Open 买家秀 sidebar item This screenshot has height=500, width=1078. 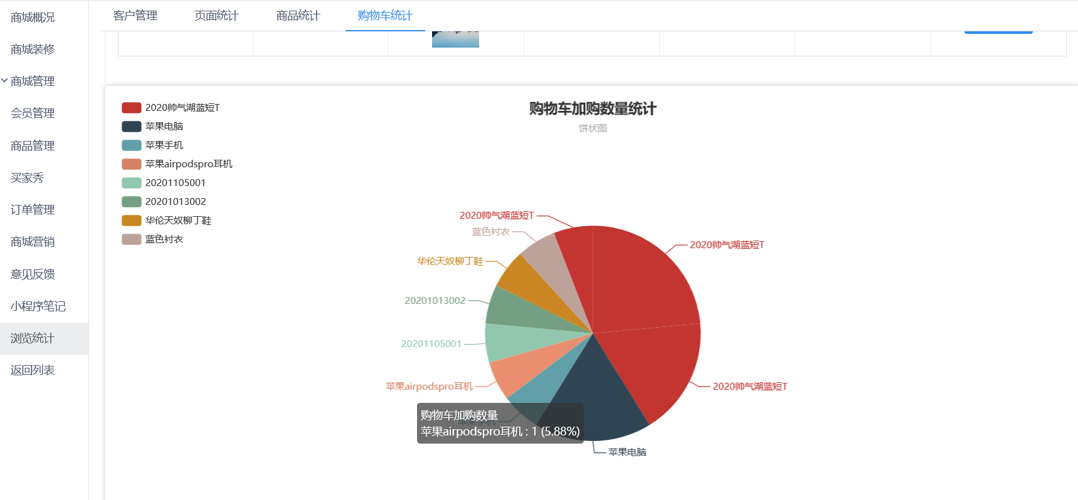pyautogui.click(x=27, y=178)
